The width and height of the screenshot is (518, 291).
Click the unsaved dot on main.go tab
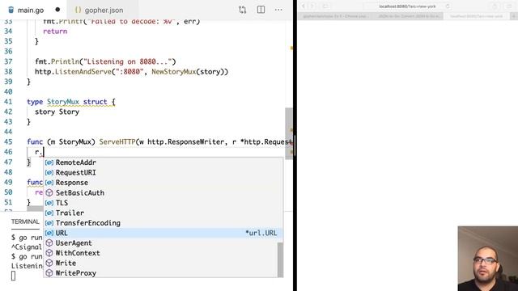click(x=57, y=10)
